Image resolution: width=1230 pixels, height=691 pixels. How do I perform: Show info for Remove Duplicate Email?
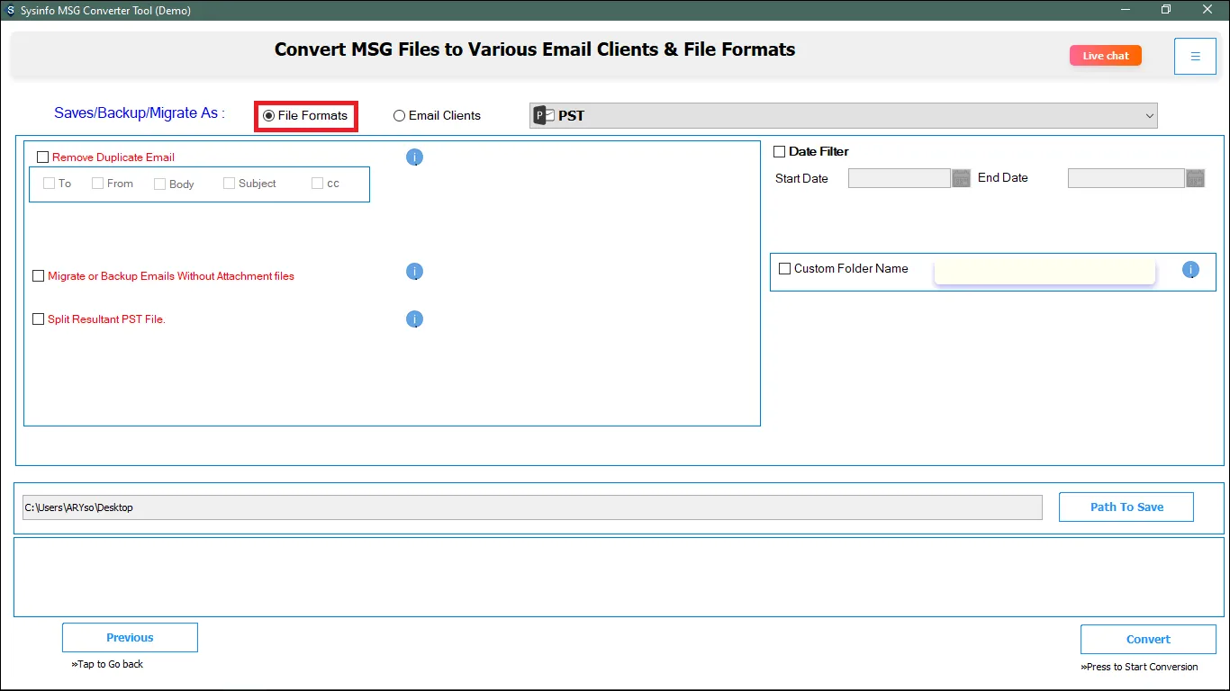pyautogui.click(x=414, y=157)
